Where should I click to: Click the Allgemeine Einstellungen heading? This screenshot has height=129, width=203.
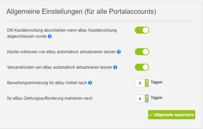click(x=81, y=11)
